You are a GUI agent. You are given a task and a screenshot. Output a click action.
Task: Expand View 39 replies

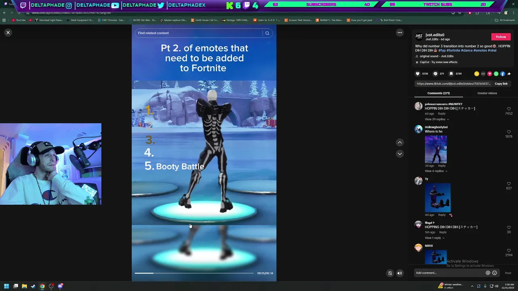[x=437, y=119]
